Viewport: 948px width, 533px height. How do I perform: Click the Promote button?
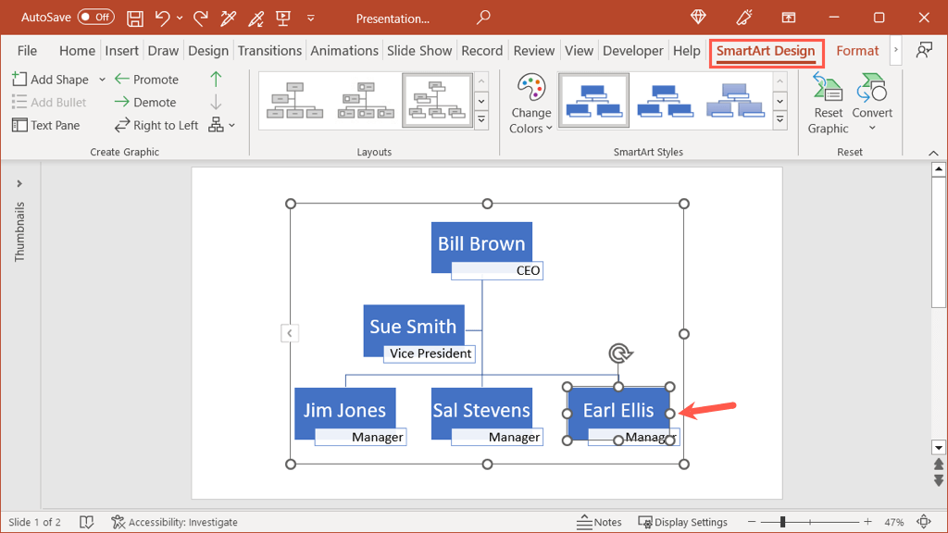coord(146,80)
